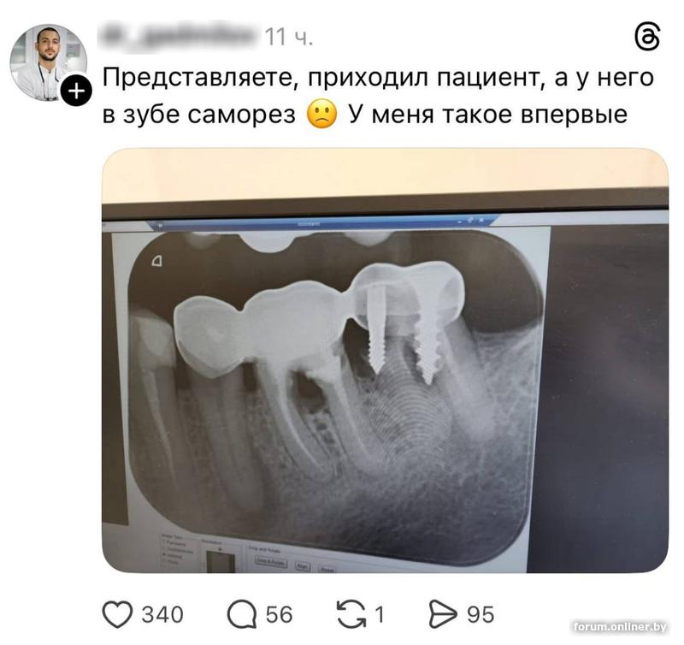Image resolution: width=684 pixels, height=645 pixels.
Task: View the 95 shares count
Action: pos(481,614)
